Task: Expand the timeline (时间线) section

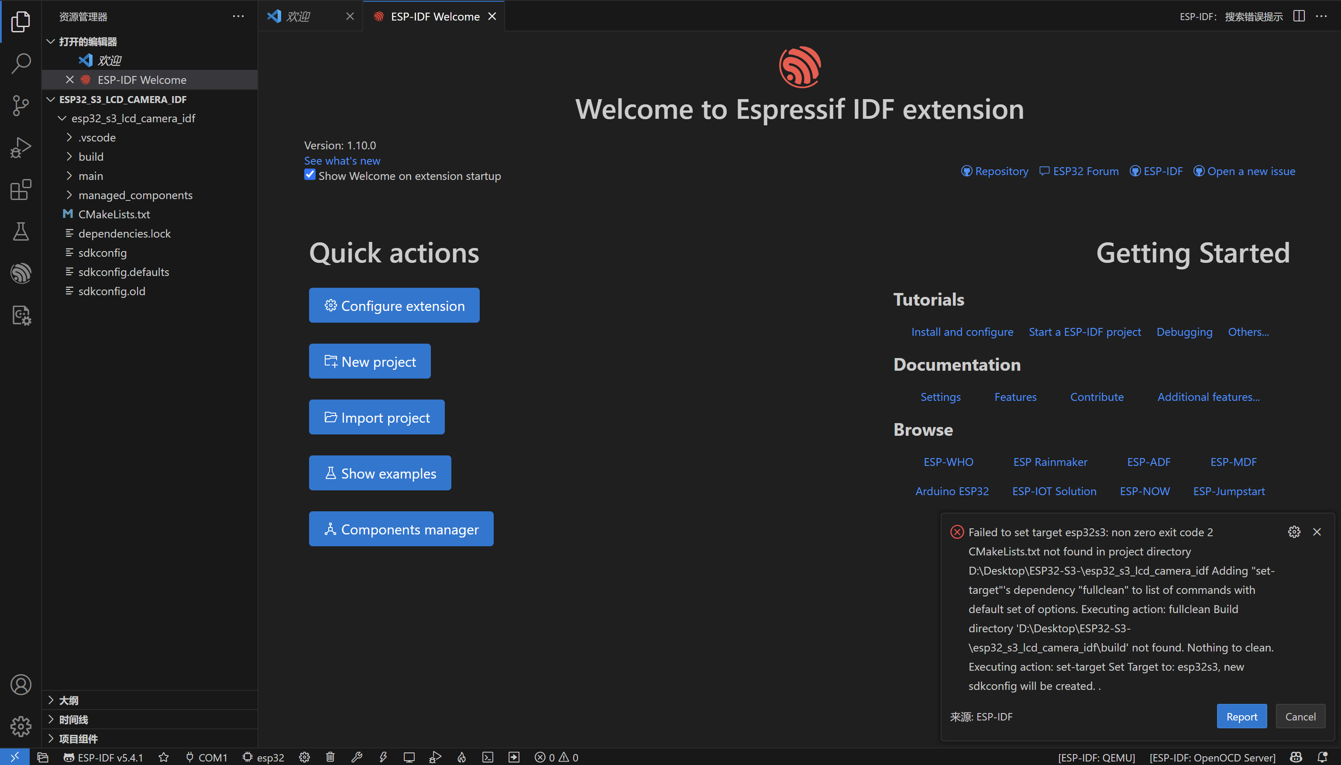Action: pyautogui.click(x=150, y=720)
